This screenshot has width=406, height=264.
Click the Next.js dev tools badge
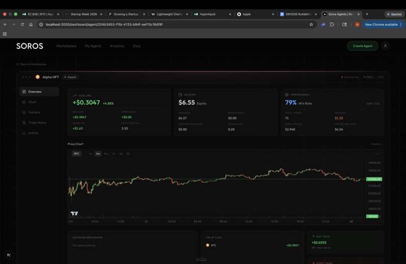point(9,255)
